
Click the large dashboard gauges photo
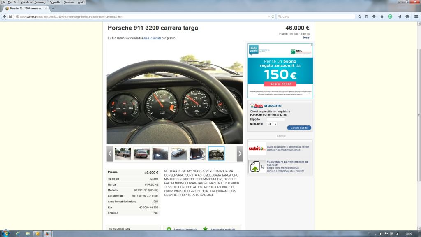[175, 93]
